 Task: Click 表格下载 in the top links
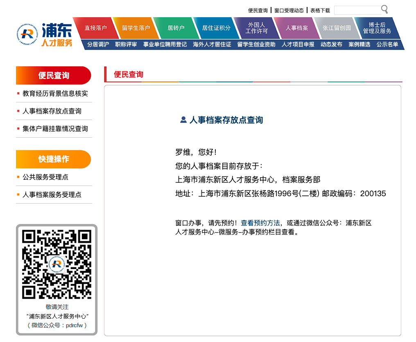320,10
